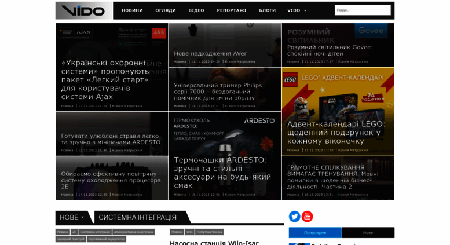Open the Адвент-календарі LEGO article
This screenshot has width=450, height=245.
336,133
